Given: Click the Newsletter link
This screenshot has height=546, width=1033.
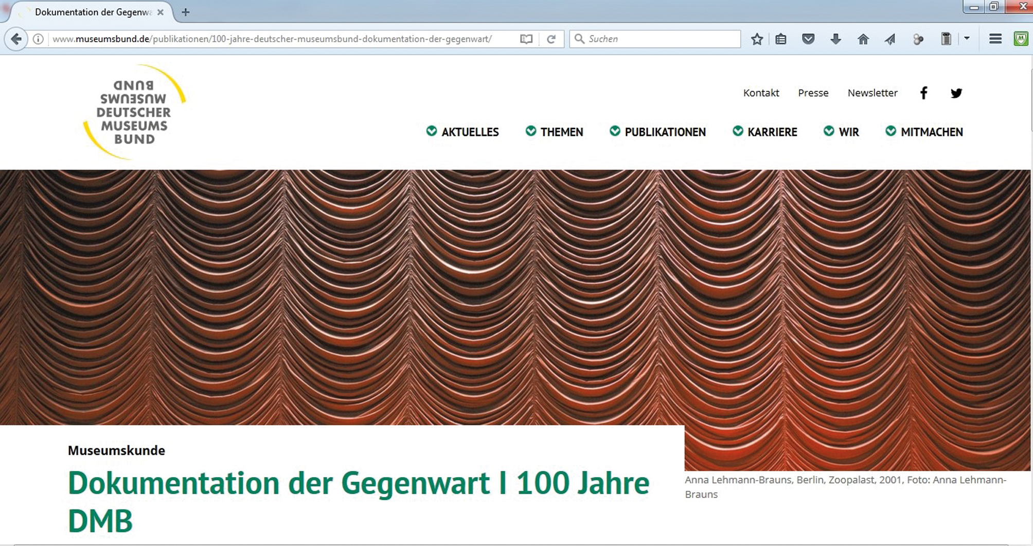Looking at the screenshot, I should tap(872, 93).
